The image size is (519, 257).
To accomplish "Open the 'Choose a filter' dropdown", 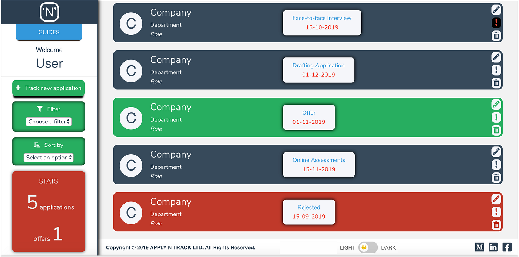I will (49, 121).
